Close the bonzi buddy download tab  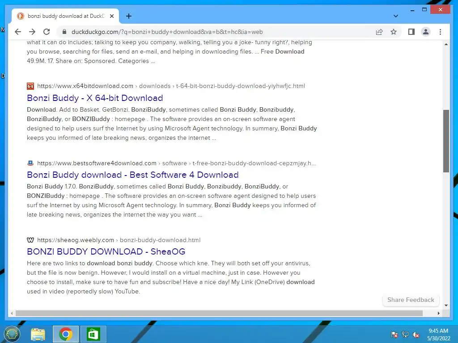[112, 16]
